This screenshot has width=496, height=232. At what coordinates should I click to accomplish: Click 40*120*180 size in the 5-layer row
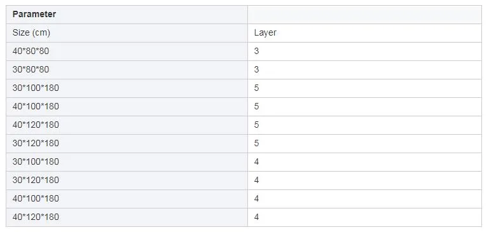(127, 125)
